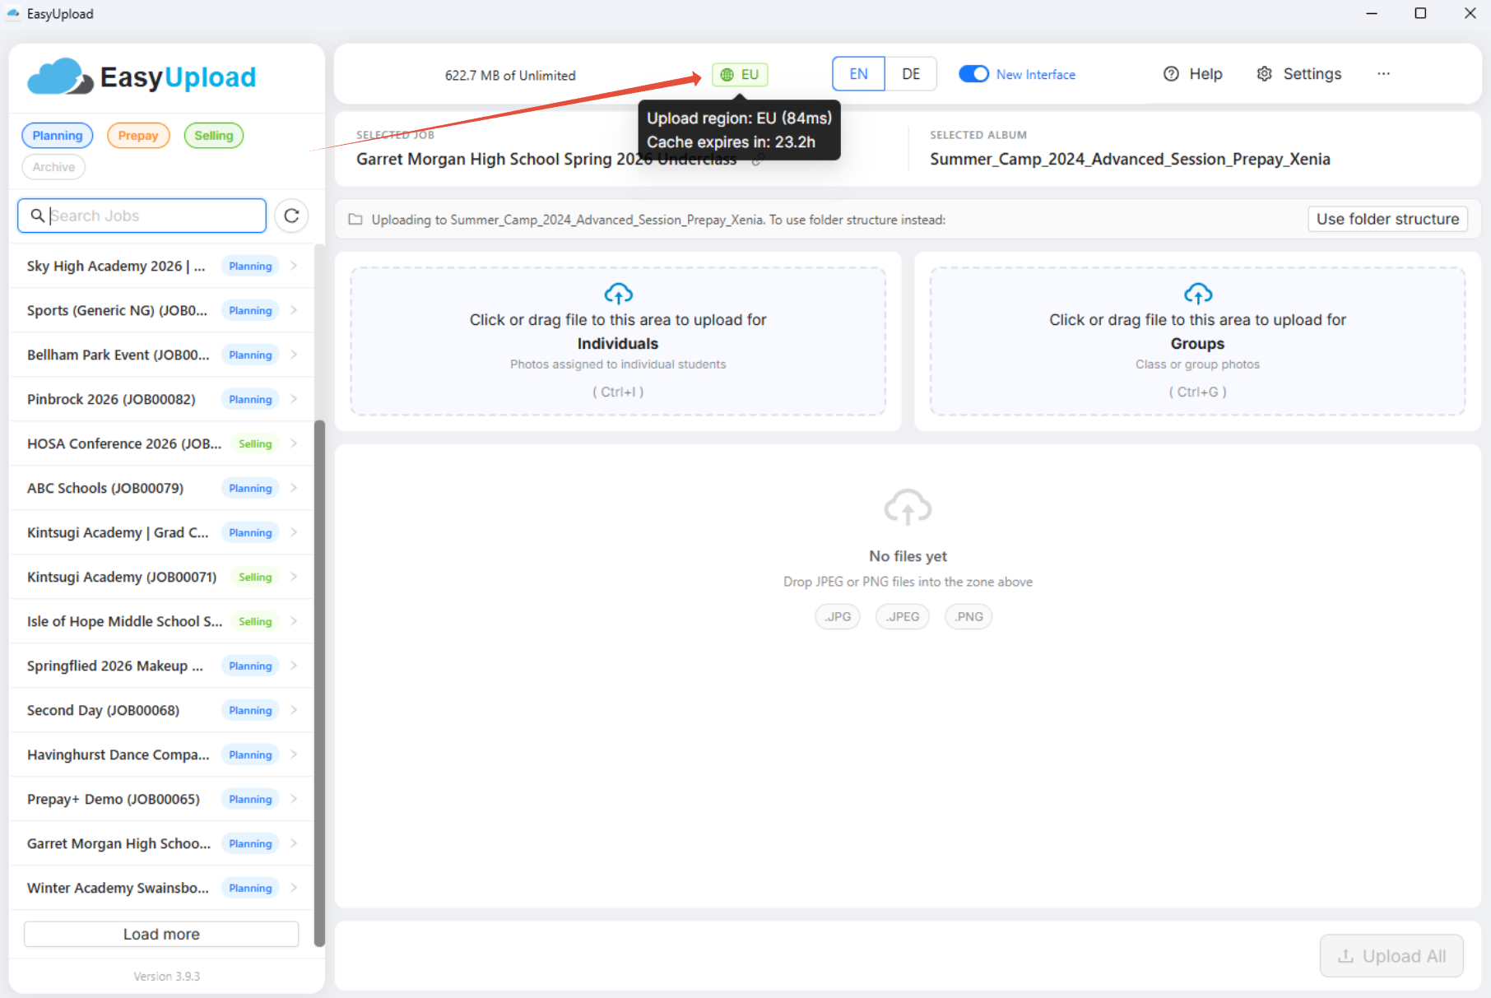Select the Springflied 2026 Makeup job

pos(161,666)
